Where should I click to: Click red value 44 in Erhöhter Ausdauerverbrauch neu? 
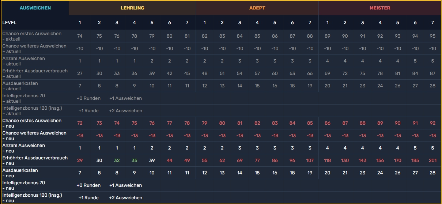(x=169, y=160)
